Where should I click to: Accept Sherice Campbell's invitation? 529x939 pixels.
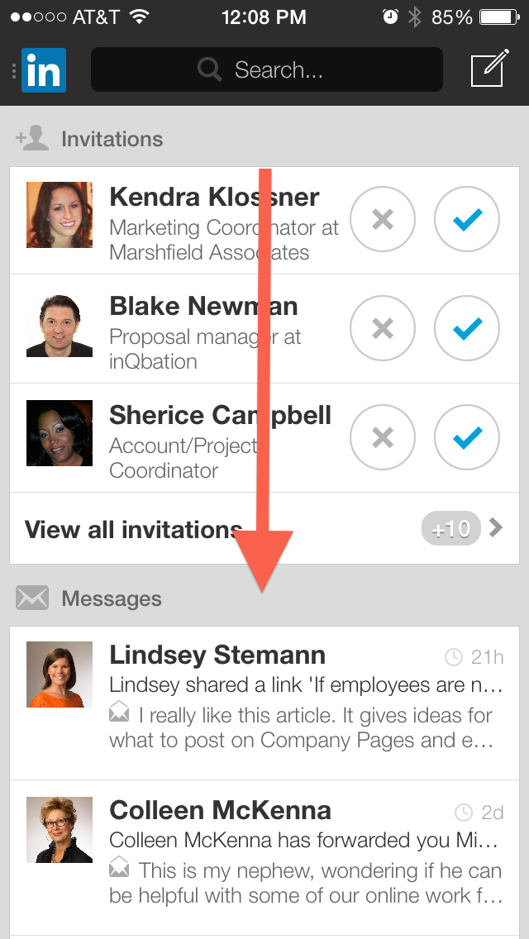pos(467,438)
